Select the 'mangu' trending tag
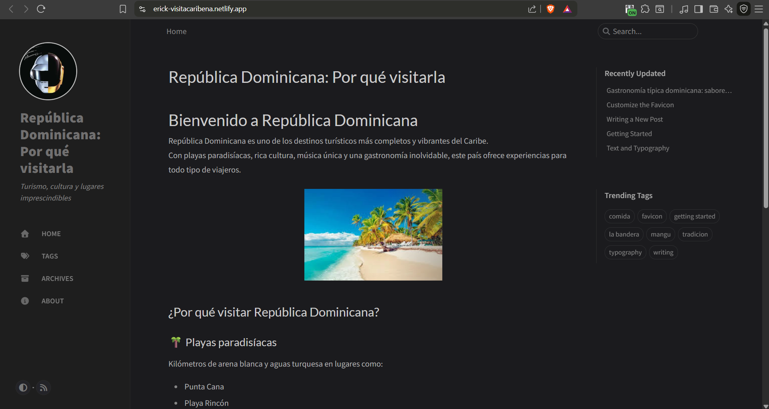The image size is (769, 409). pyautogui.click(x=660, y=235)
